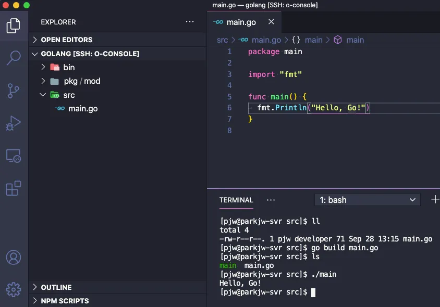Open the Accounts menu icon
This screenshot has width=440, height=307.
[13, 257]
